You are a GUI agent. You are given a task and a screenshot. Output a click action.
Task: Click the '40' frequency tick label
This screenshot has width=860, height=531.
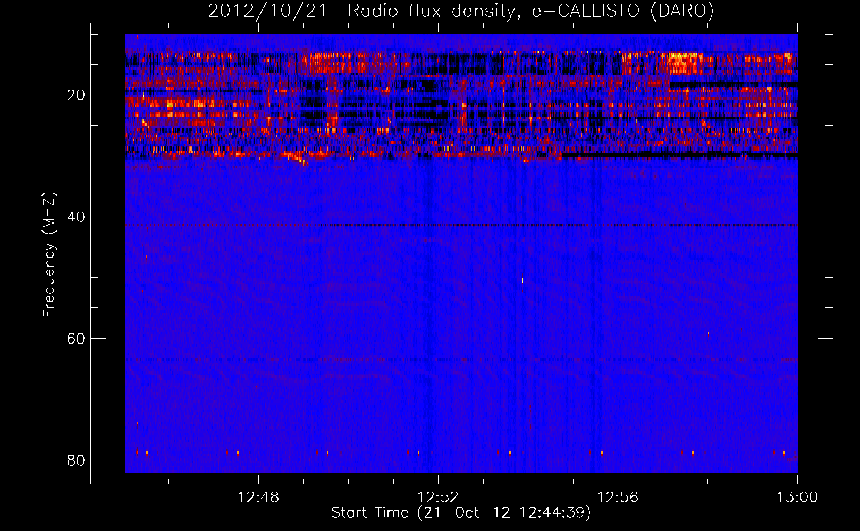(x=76, y=217)
